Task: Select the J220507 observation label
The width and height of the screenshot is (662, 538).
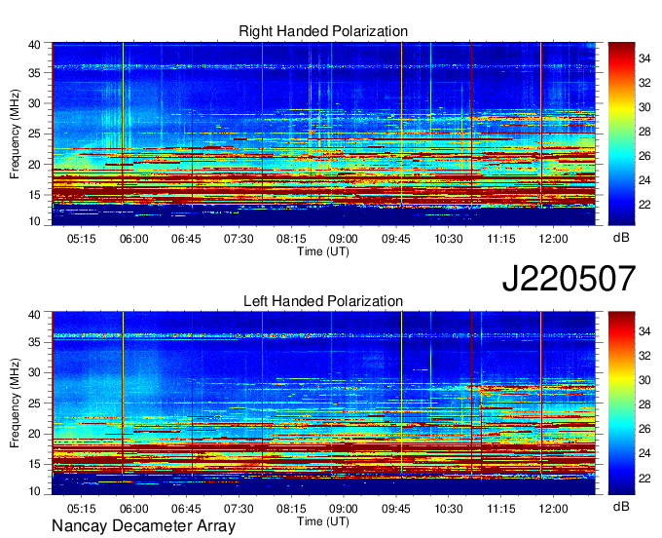Action: 569,279
